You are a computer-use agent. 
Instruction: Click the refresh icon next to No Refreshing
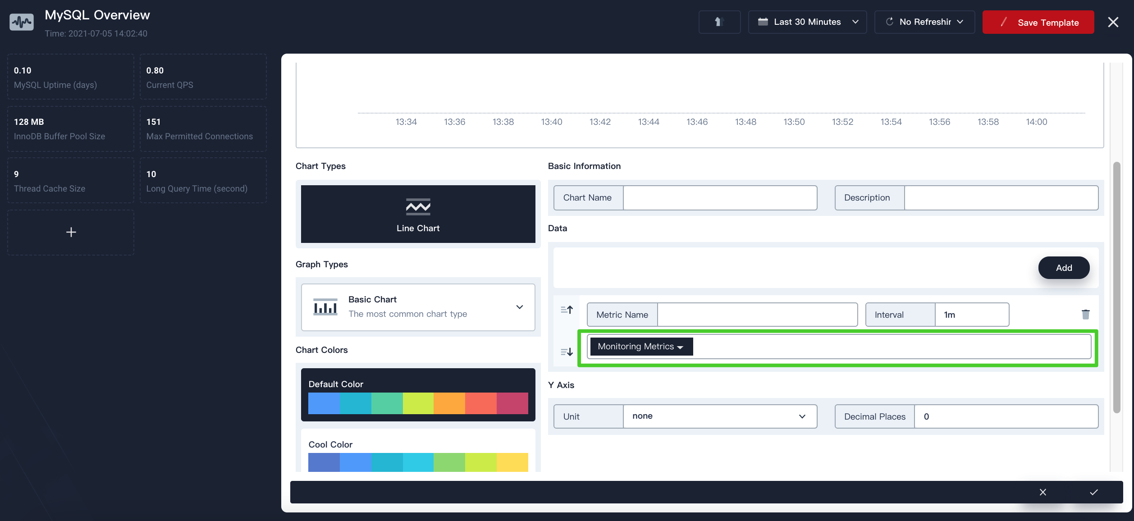point(890,21)
